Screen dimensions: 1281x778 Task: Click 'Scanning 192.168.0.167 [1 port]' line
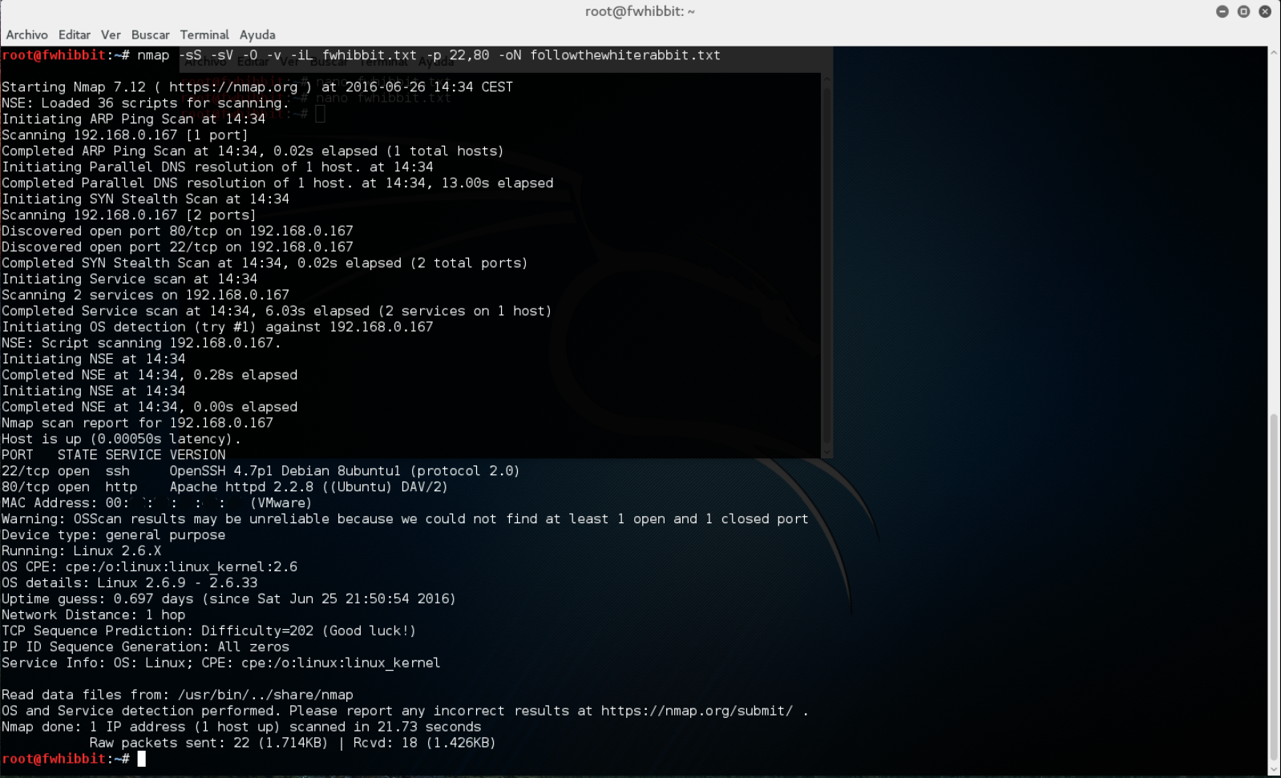pyautogui.click(x=125, y=135)
